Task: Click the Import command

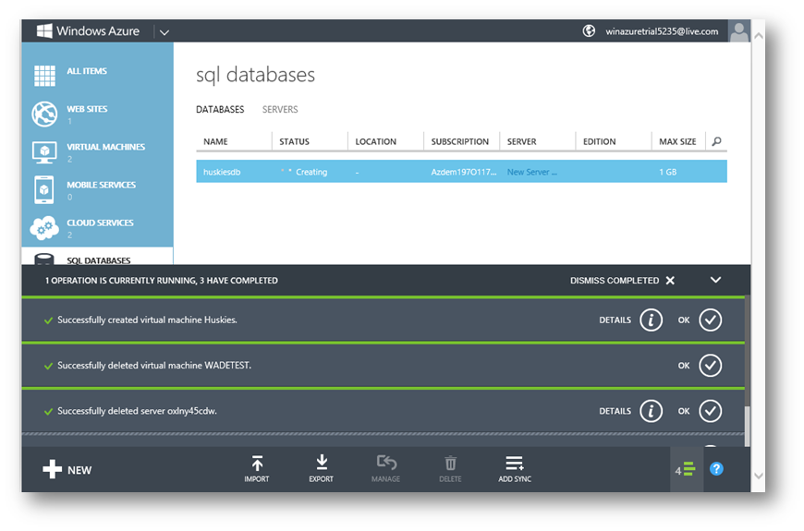Action: coord(257,468)
